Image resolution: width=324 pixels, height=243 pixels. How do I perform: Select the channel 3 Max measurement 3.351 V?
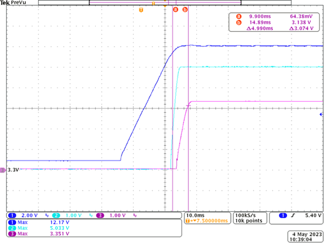coord(59,234)
